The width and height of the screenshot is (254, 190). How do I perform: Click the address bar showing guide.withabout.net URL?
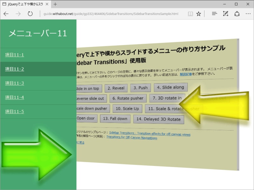[111, 14]
